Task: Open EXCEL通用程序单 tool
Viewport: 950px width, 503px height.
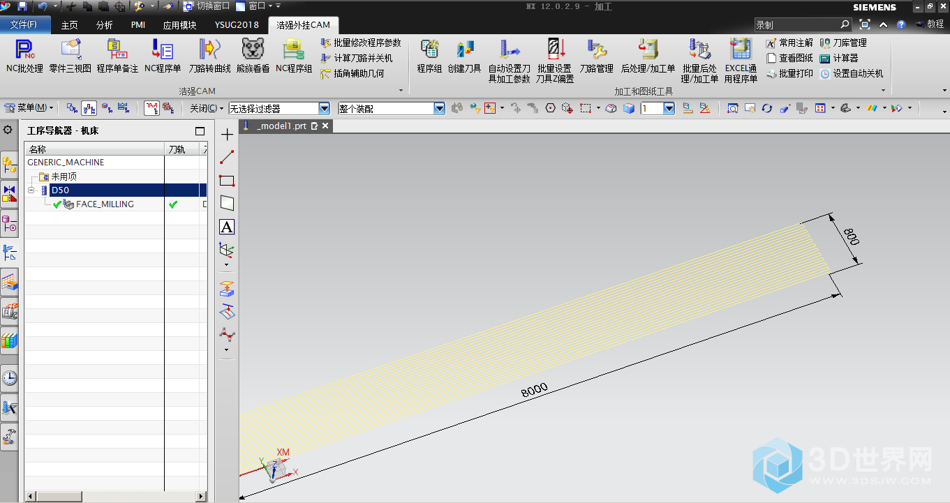Action: coord(740,61)
